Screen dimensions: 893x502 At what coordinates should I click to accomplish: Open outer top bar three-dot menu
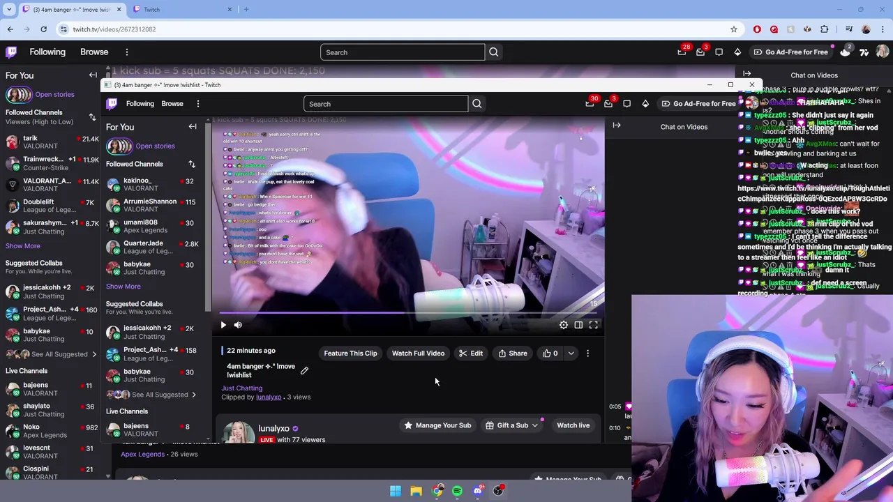pos(126,52)
